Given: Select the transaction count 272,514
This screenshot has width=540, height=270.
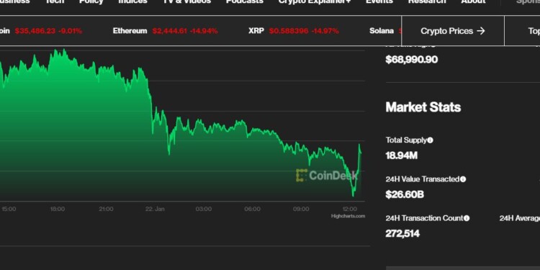Looking at the screenshot, I should (x=402, y=233).
